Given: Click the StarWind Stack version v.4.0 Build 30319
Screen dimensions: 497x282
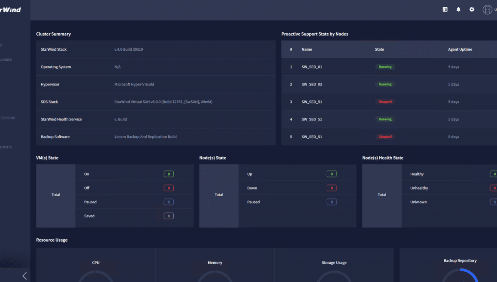Looking at the screenshot, I should point(128,49).
